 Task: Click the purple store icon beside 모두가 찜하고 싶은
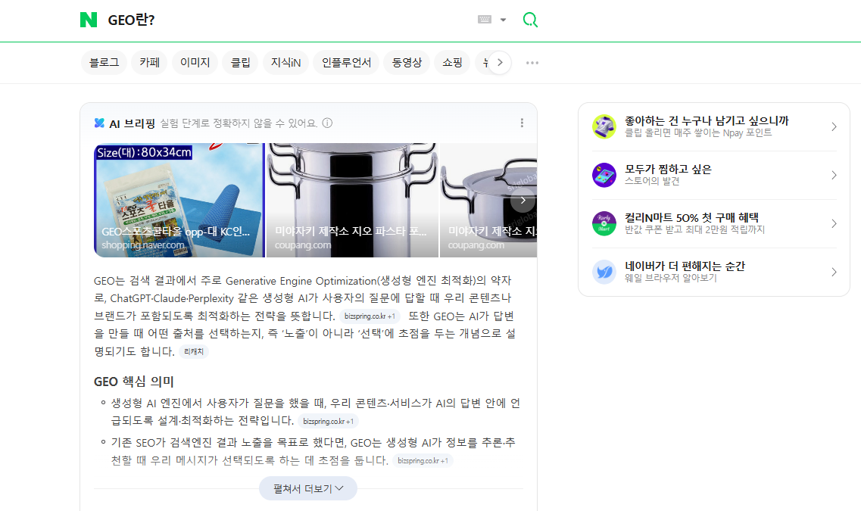(604, 175)
